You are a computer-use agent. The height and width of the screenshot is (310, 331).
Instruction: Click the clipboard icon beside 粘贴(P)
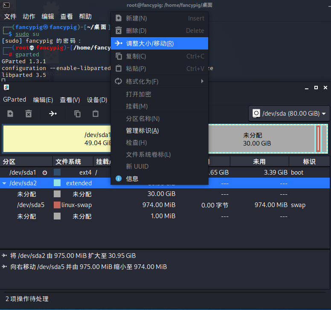click(x=119, y=68)
